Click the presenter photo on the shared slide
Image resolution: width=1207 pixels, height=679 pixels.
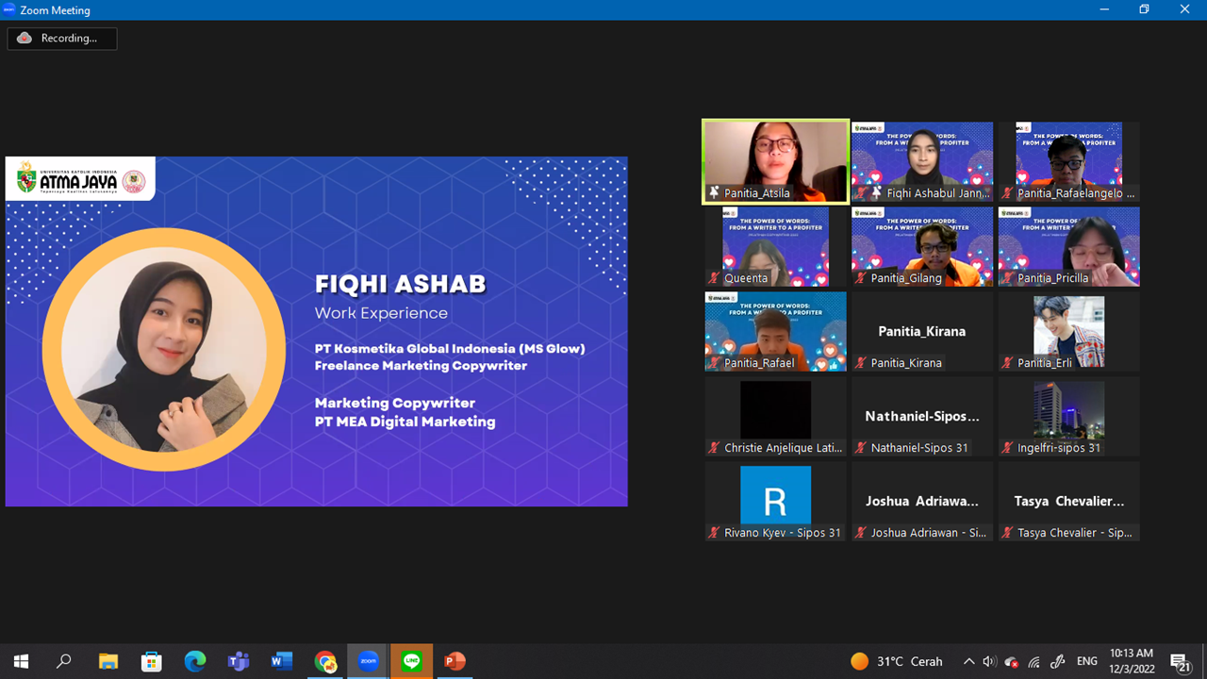pos(163,349)
